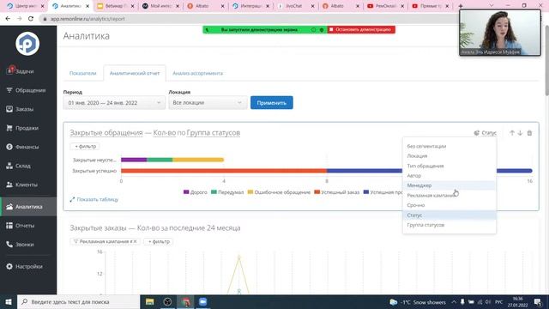The image size is (549, 309).
Task: Toggle Ошибочное обращение legend item
Action: tap(279, 192)
